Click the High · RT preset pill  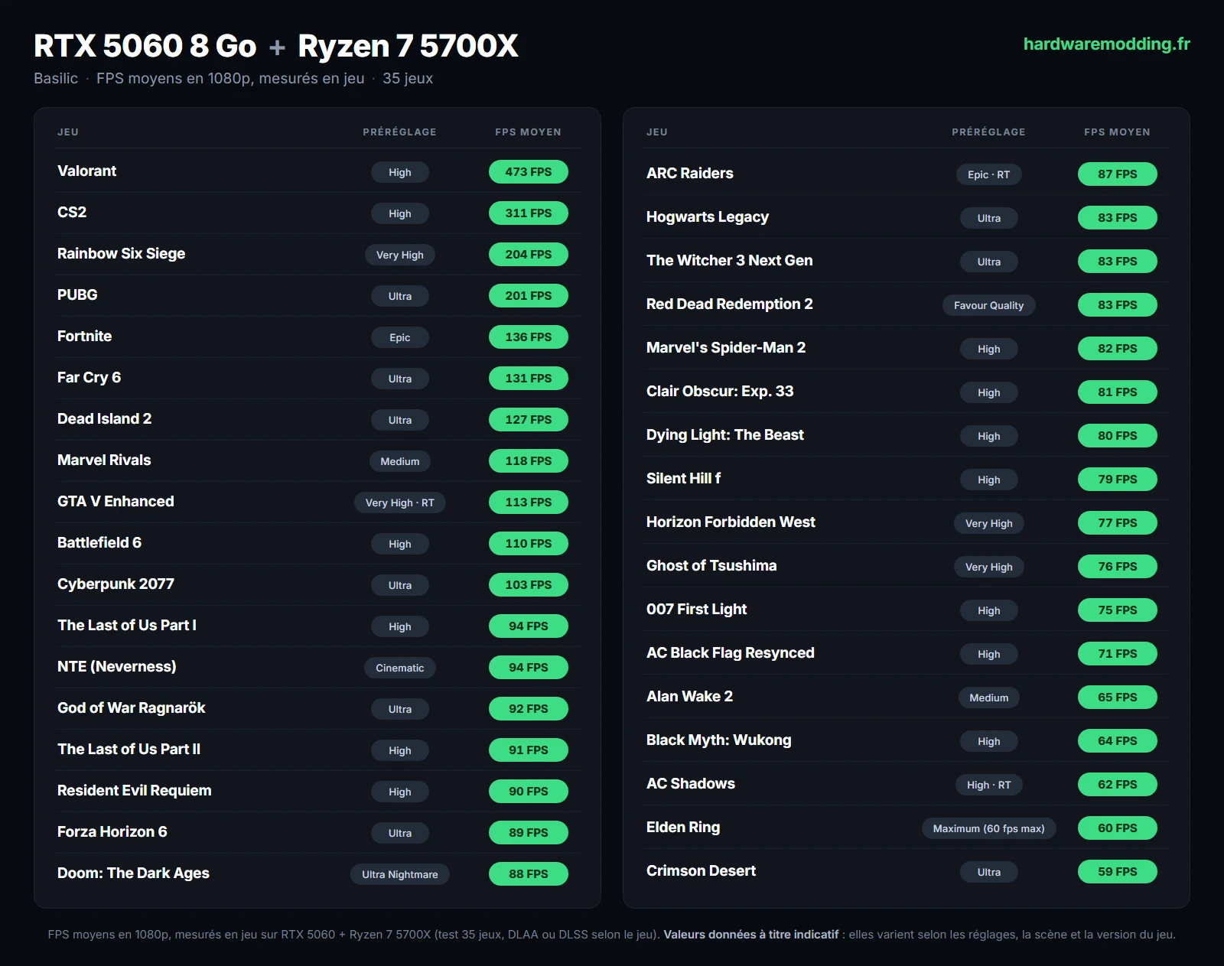coord(988,785)
